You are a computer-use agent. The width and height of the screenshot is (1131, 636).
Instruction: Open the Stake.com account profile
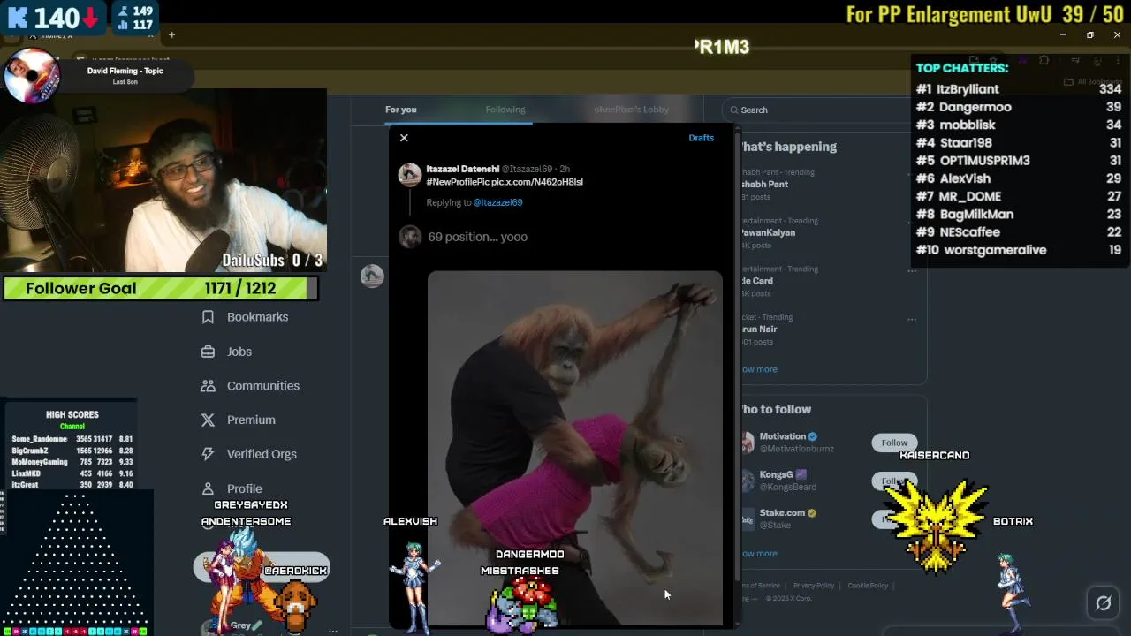coord(782,513)
